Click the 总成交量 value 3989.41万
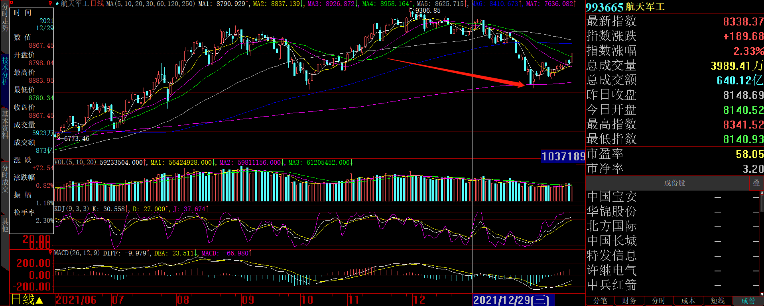764x306 pixels. point(737,66)
